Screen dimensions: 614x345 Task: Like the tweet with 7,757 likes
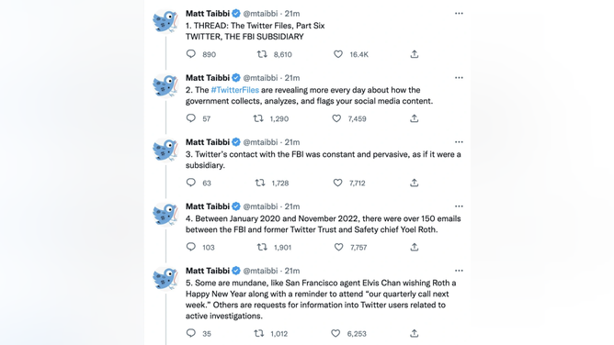pos(339,247)
